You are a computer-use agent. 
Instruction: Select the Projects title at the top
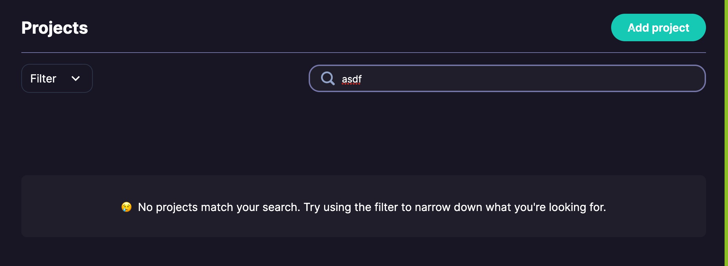[x=54, y=27]
